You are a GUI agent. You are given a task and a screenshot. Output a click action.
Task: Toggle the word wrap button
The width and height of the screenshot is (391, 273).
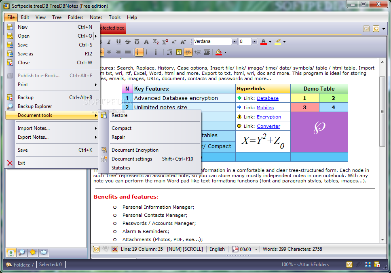(188, 52)
